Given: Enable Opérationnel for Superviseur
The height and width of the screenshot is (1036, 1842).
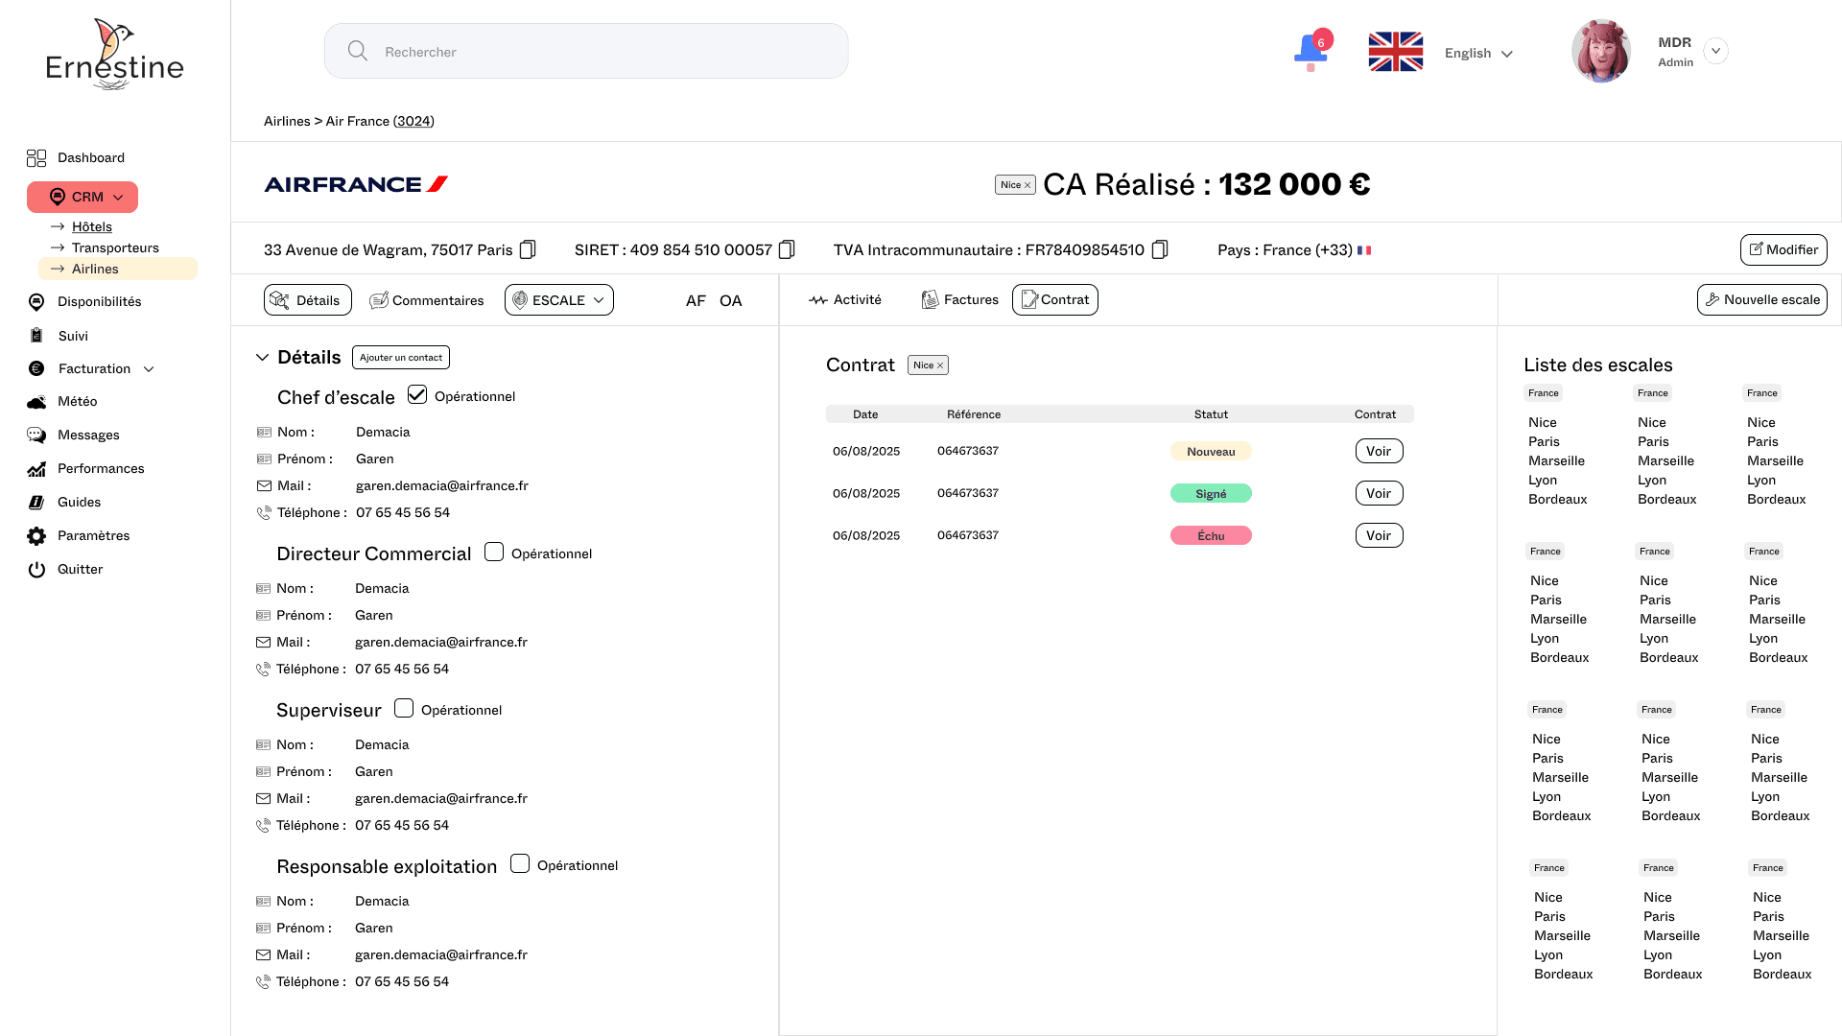Looking at the screenshot, I should coord(404,708).
